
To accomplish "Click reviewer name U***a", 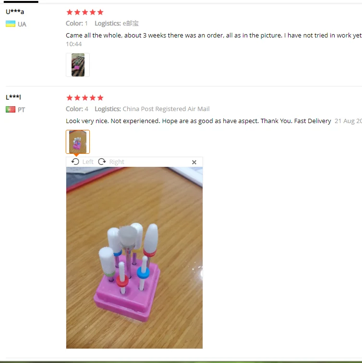I will point(15,12).
